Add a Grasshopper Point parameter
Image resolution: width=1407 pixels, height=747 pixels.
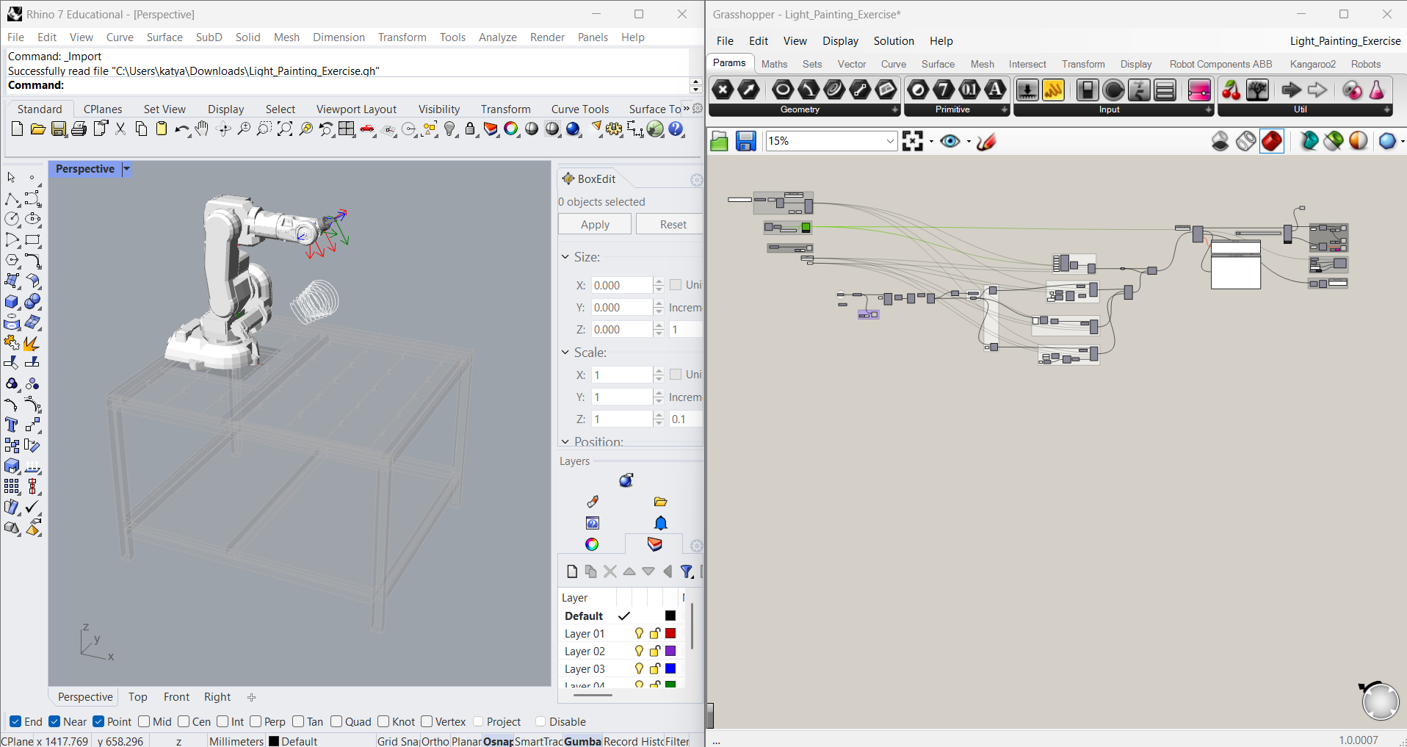[723, 90]
